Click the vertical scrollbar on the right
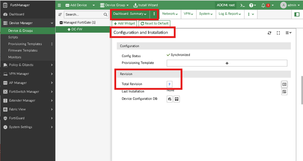Viewport: 303px width, 161px height. 302,90
